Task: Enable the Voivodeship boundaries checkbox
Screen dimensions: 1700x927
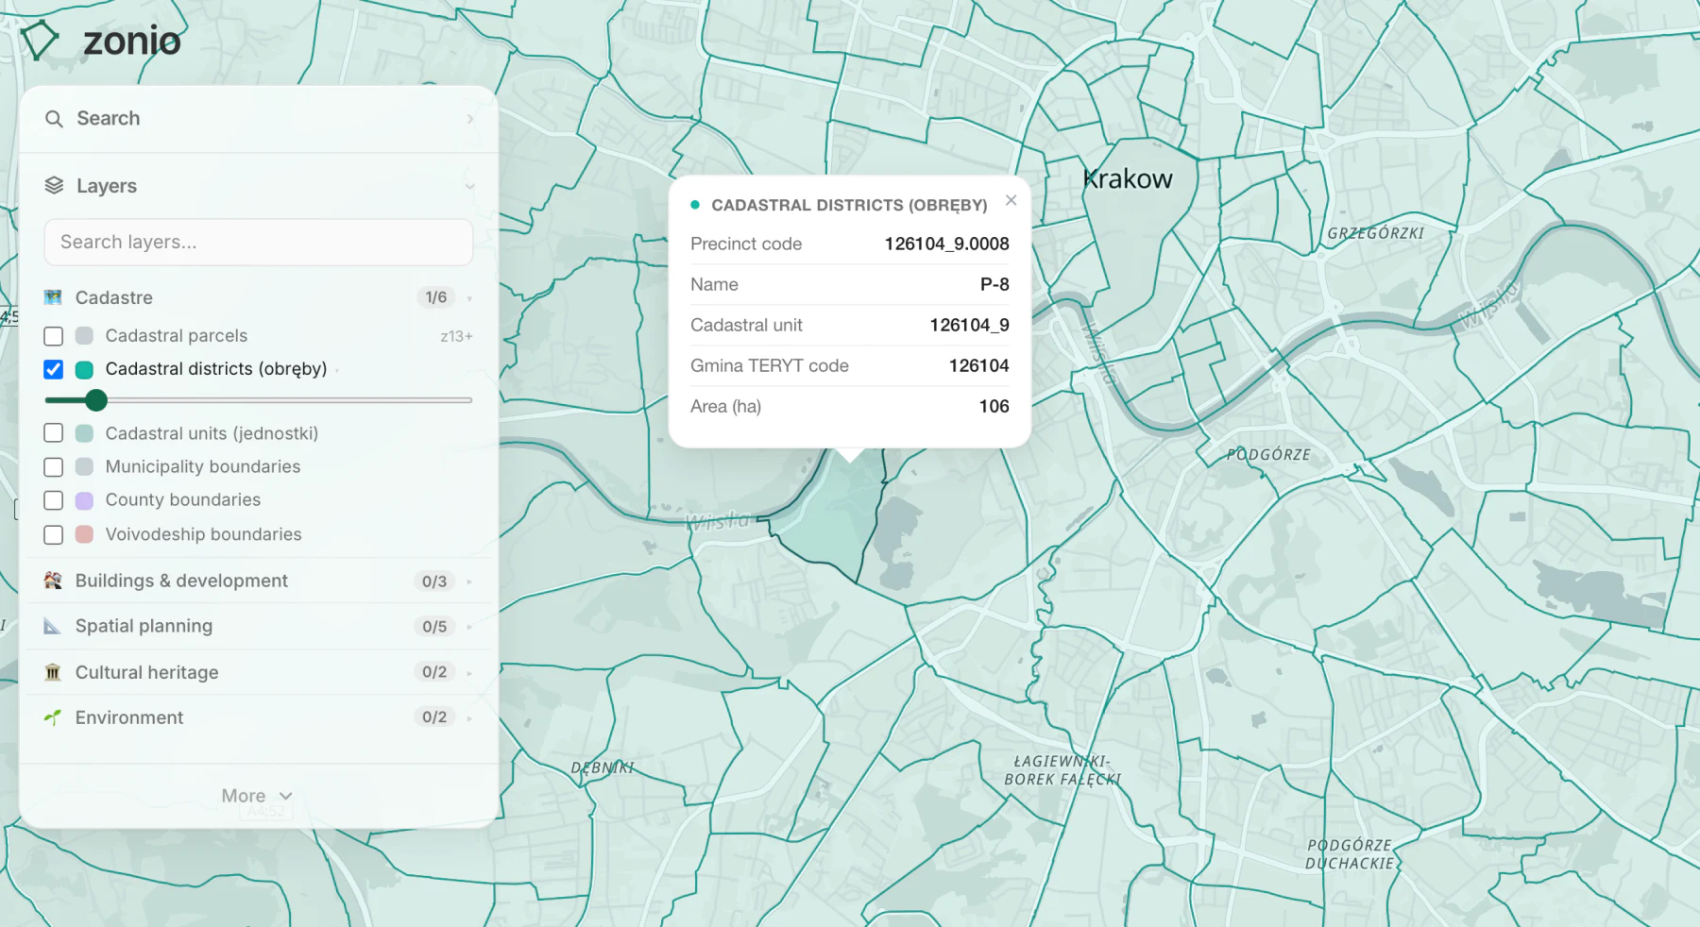Action: click(x=54, y=534)
